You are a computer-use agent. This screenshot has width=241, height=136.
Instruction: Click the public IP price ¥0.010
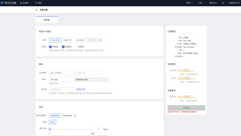tap(187, 78)
